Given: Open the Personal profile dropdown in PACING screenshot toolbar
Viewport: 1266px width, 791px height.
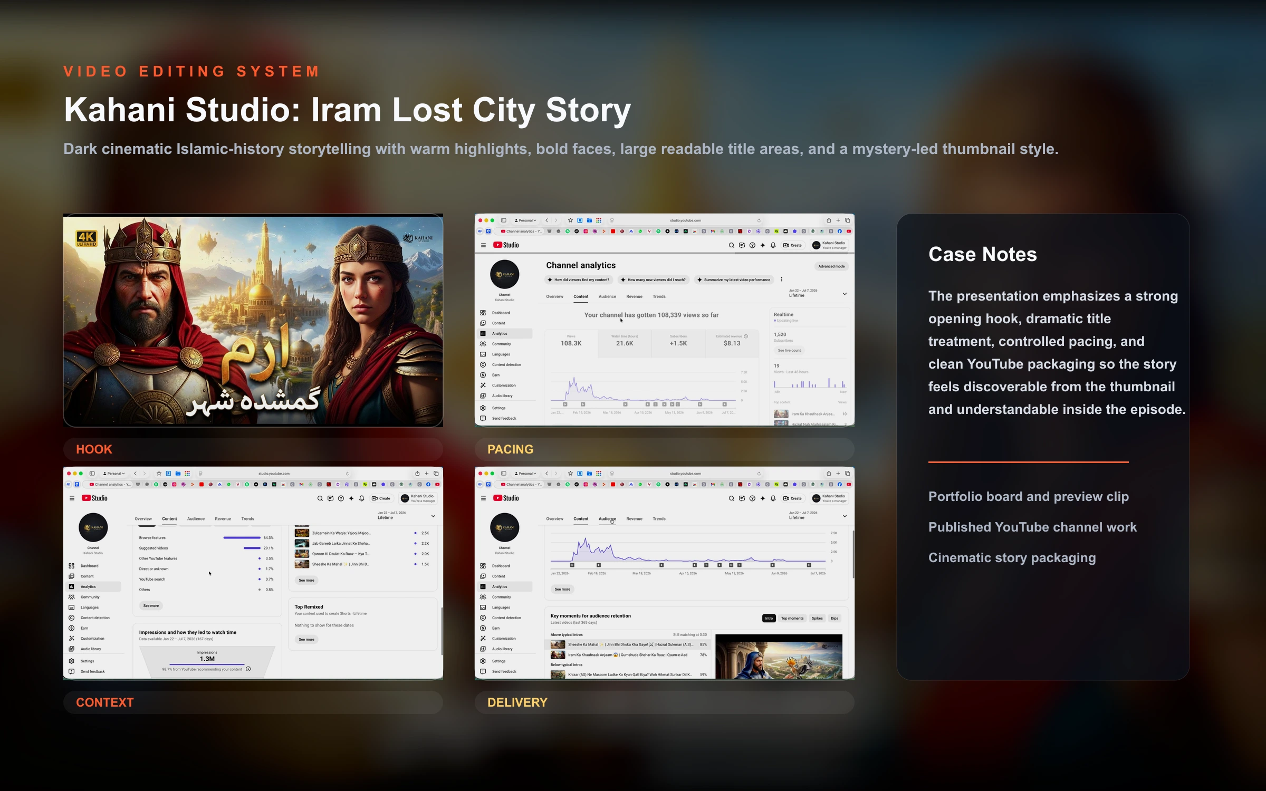Looking at the screenshot, I should pos(525,220).
